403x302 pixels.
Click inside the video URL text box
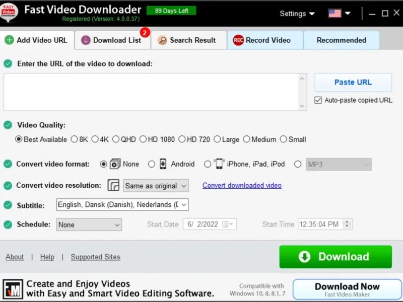(x=151, y=92)
